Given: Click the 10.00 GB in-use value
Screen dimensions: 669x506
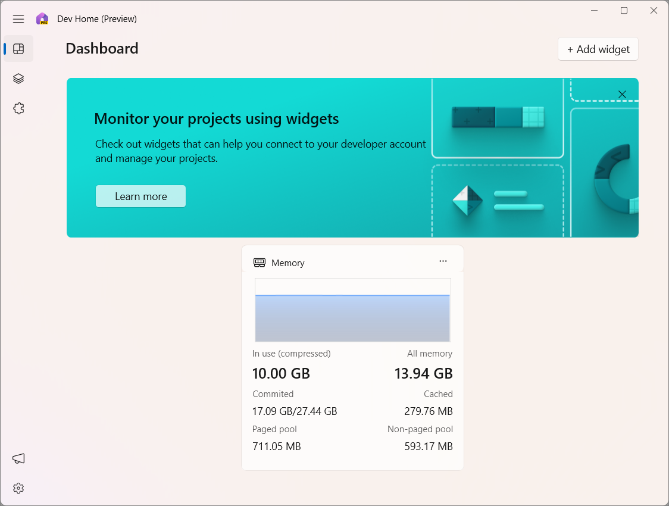Looking at the screenshot, I should tap(280, 373).
